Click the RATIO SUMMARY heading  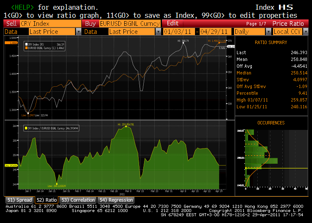(271, 42)
